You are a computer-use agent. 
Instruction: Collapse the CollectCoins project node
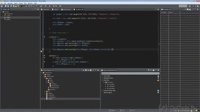[42, 73]
